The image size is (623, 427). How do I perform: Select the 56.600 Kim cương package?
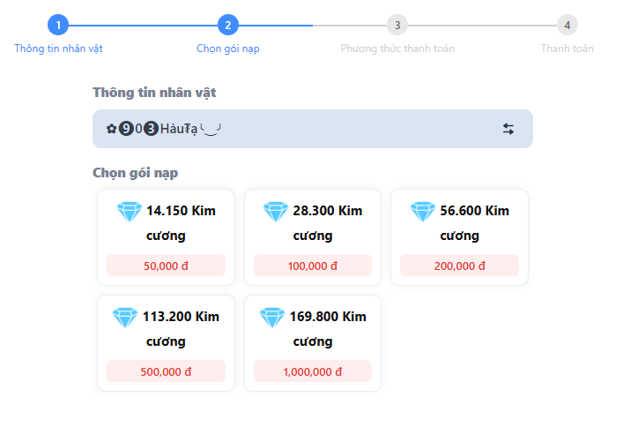coord(459,237)
